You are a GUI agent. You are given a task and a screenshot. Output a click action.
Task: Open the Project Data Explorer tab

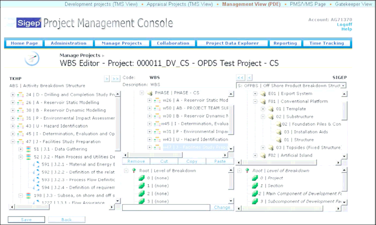point(232,43)
